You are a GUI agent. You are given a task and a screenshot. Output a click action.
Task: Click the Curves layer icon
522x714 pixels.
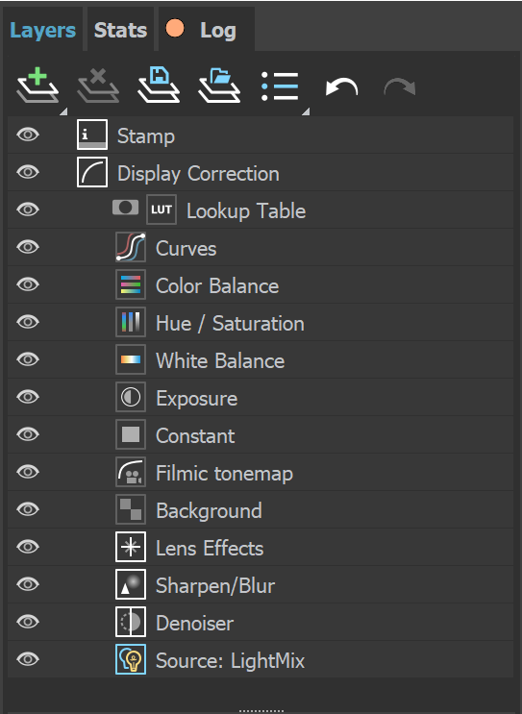pos(131,247)
